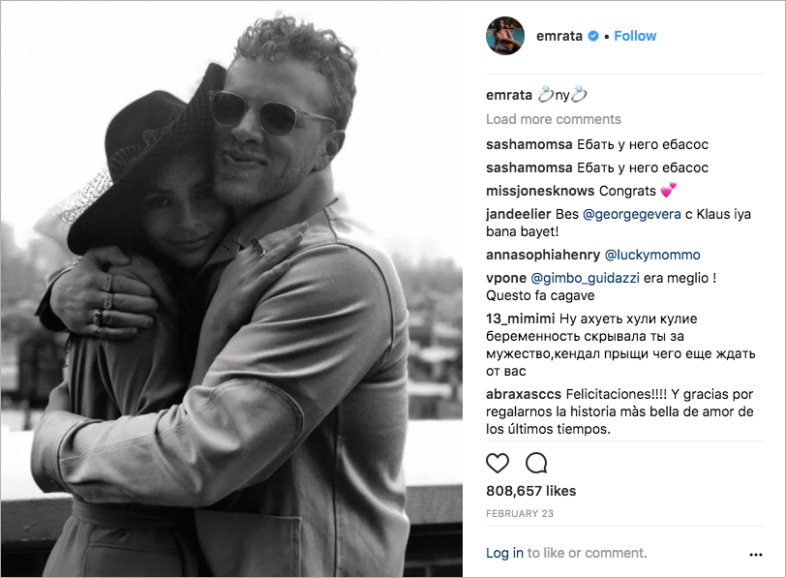786x578 pixels.
Task: Open the three-dot more options menu
Action: point(755,555)
